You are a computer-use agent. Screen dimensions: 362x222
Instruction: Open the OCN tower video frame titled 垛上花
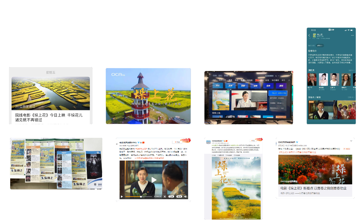coord(148,96)
